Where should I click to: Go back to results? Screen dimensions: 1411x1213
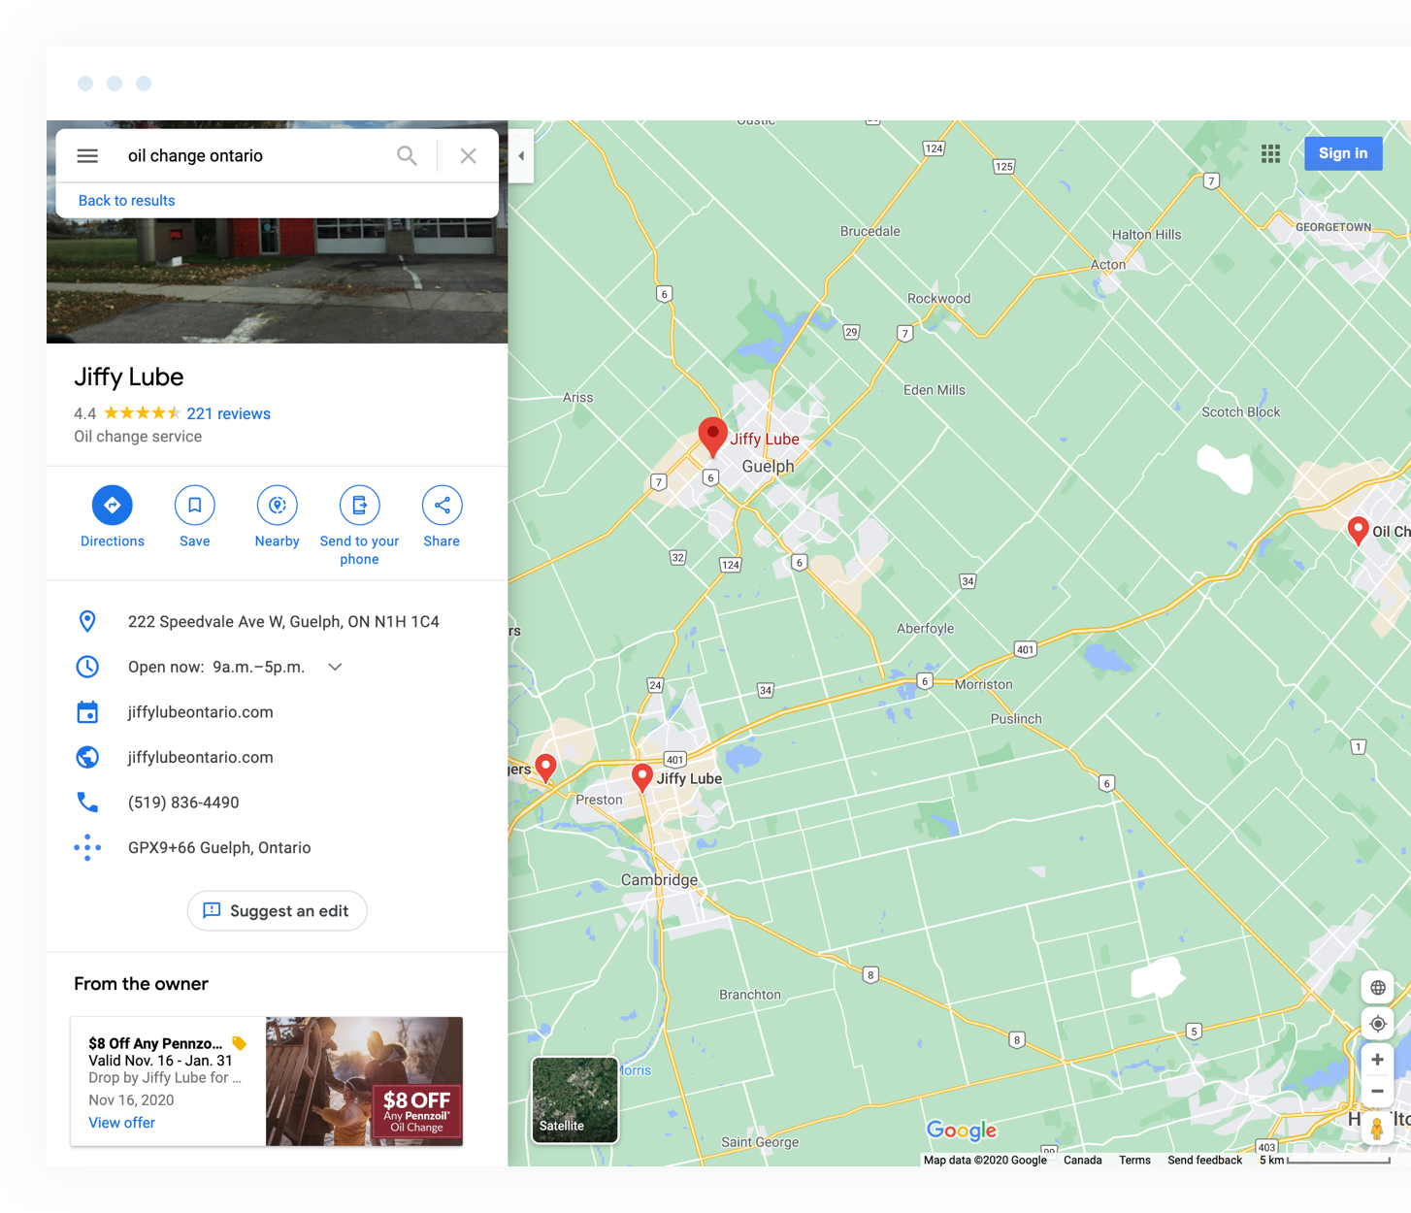[x=126, y=201]
